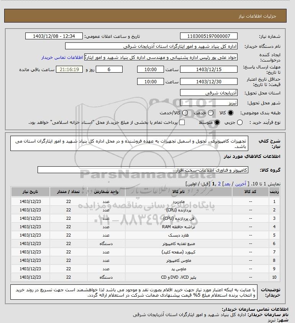295x323 pixels.
Task: Click the پردازنده (CPU) row 2 cell
Action: tap(179, 210)
